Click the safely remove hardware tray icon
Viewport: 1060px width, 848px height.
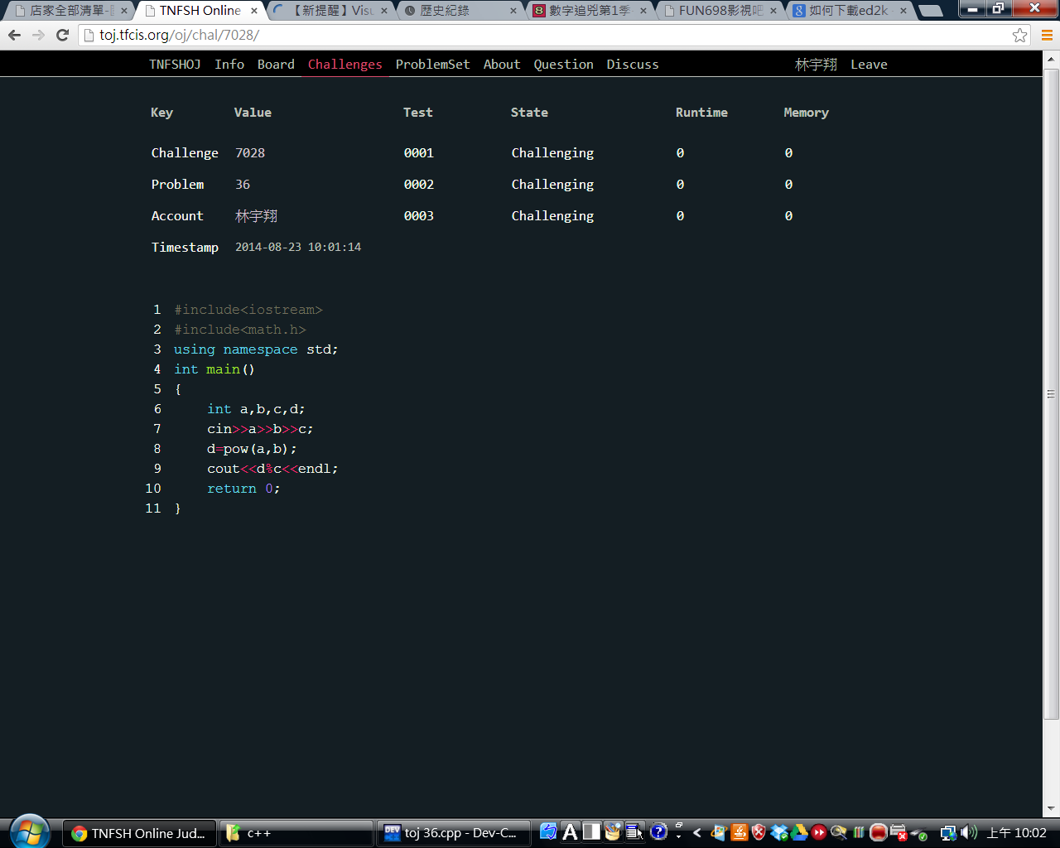point(919,834)
